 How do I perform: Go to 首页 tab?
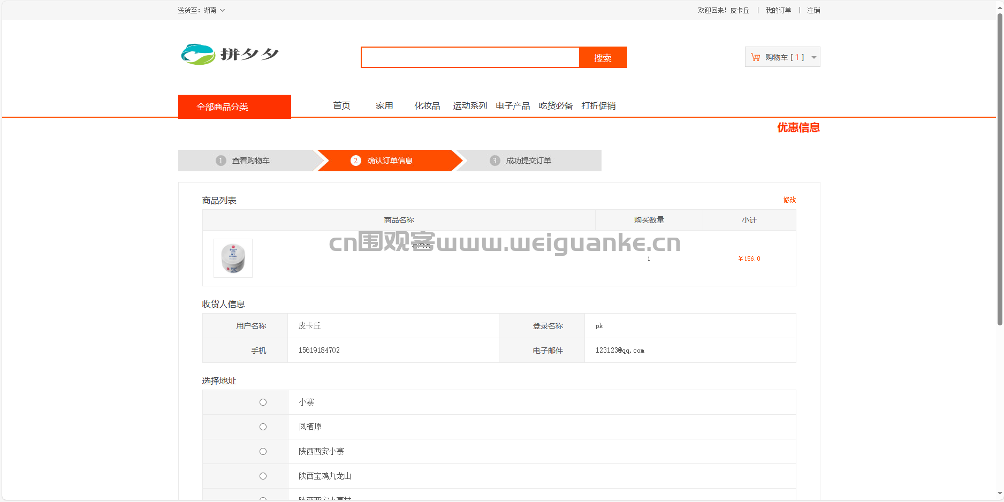(x=341, y=105)
